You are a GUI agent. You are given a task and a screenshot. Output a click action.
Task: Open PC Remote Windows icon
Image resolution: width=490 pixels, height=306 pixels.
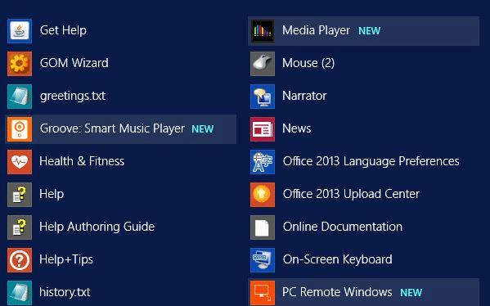click(263, 293)
